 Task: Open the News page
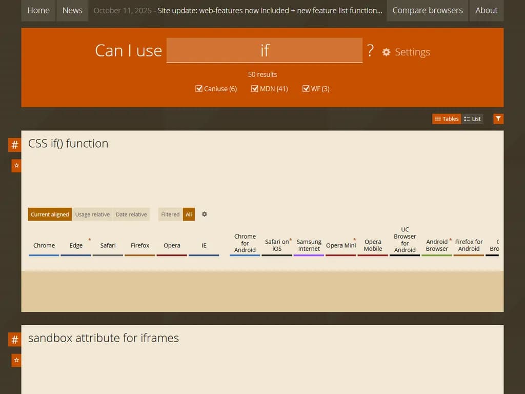point(72,10)
